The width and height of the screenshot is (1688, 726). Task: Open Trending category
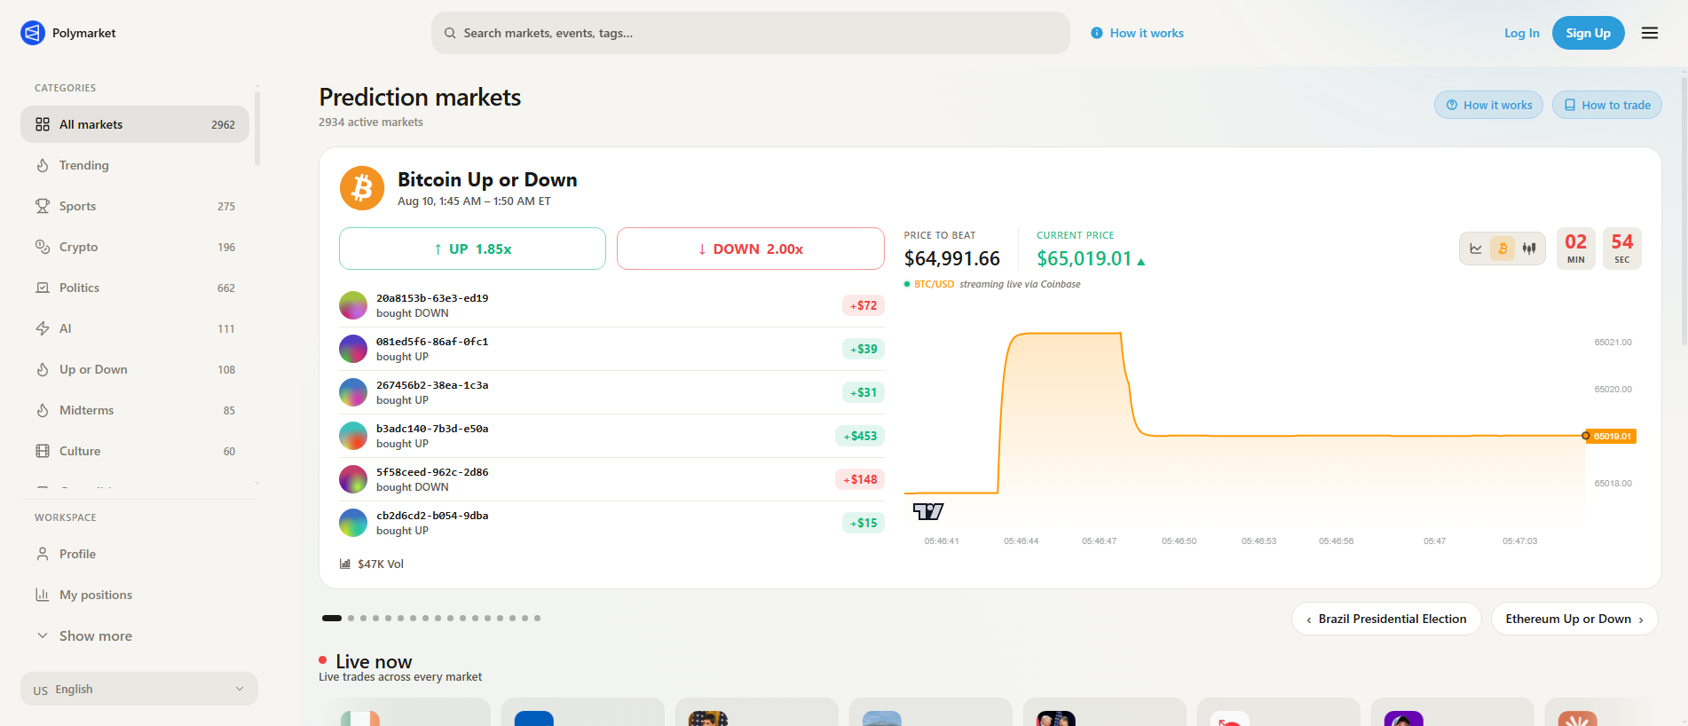(x=135, y=165)
